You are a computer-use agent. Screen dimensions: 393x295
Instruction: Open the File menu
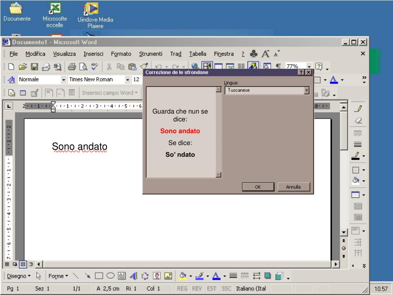pos(13,54)
